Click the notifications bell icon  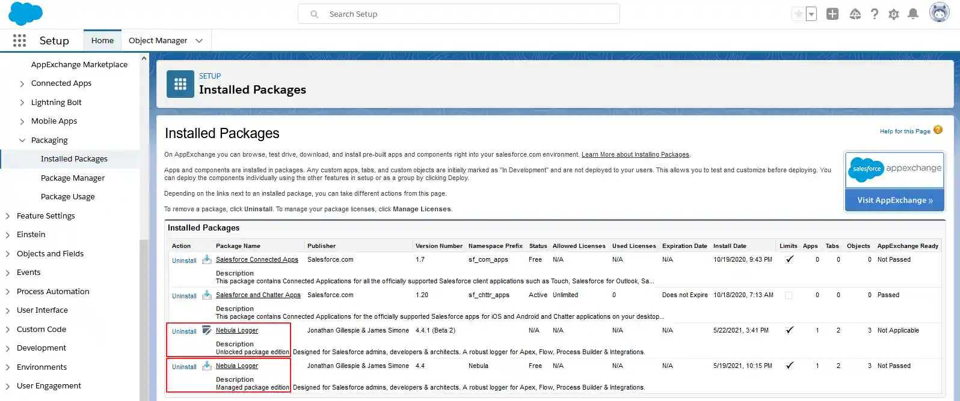coord(912,14)
